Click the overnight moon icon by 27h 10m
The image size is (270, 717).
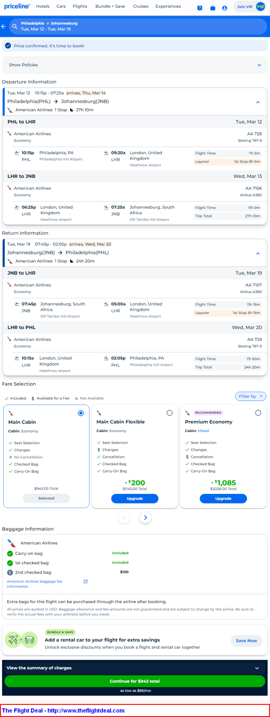pyautogui.click(x=72, y=110)
